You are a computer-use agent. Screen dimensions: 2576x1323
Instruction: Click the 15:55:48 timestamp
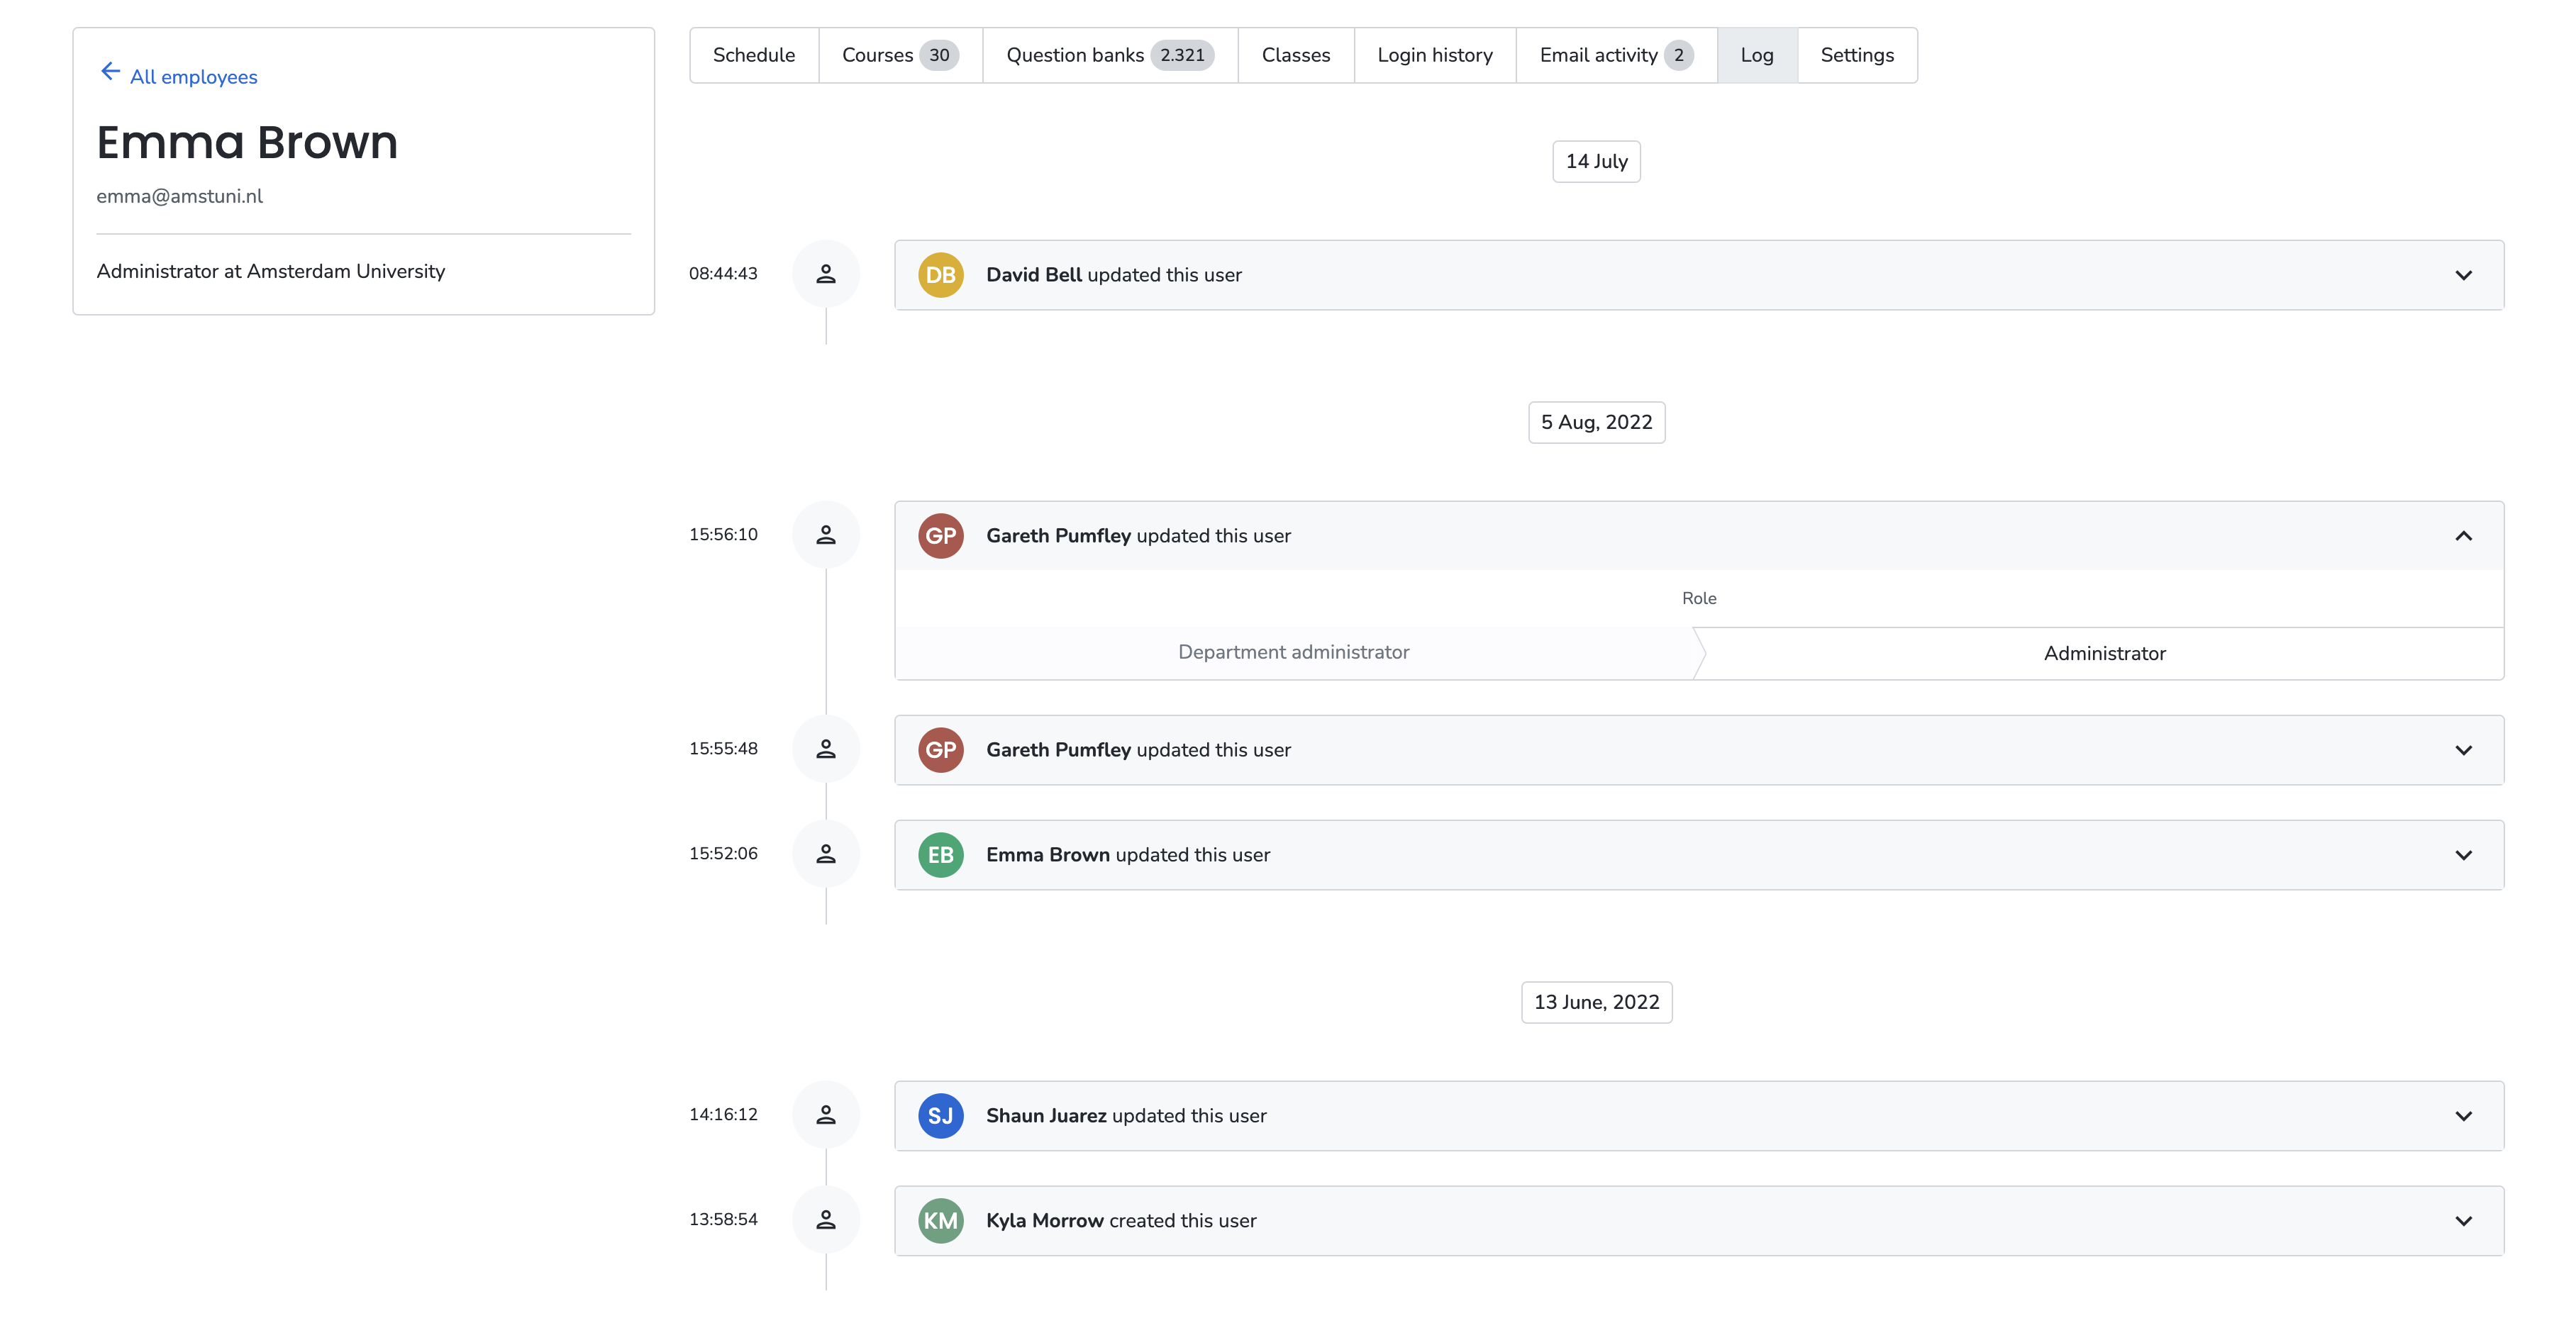[x=723, y=748]
